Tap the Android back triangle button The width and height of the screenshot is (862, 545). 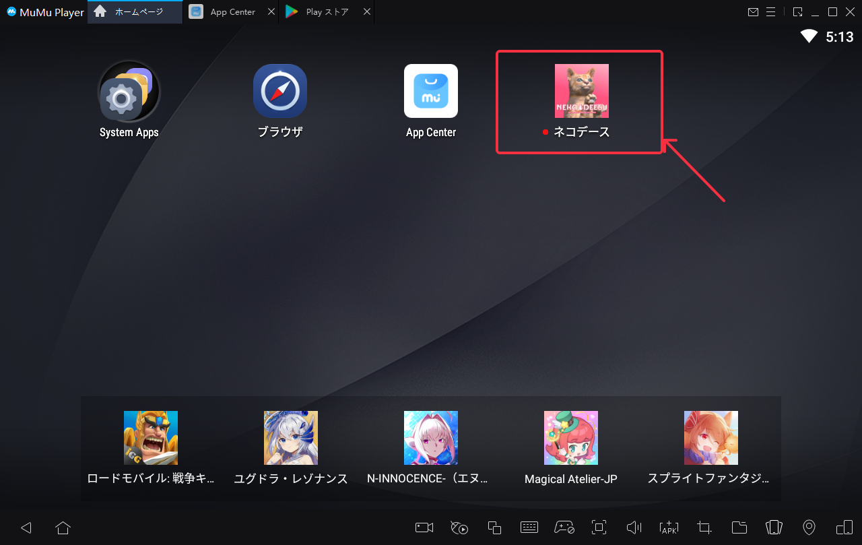point(26,527)
